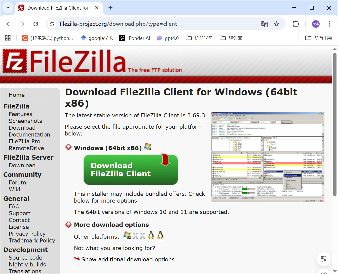Image resolution: width=338 pixels, height=274 pixels.
Task: View site information icon in address bar
Action: (52, 24)
